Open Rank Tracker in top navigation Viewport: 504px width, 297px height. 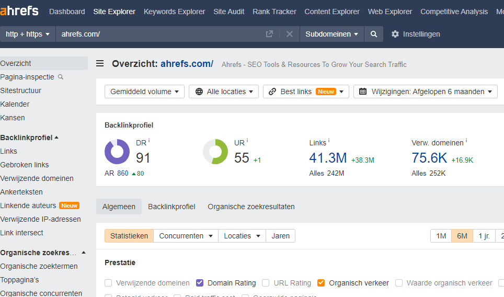point(274,12)
